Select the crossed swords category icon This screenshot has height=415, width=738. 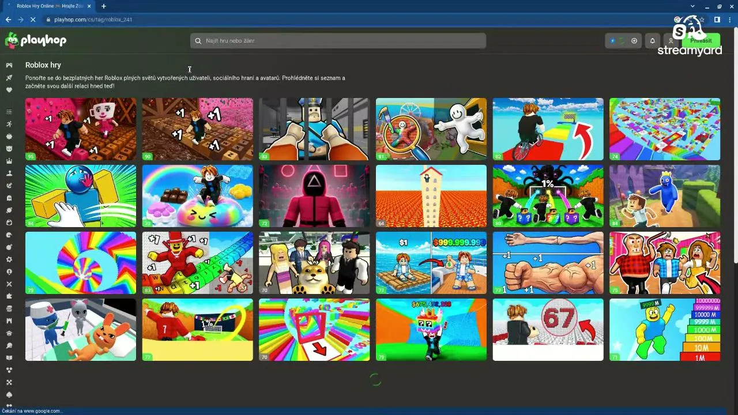point(9,284)
